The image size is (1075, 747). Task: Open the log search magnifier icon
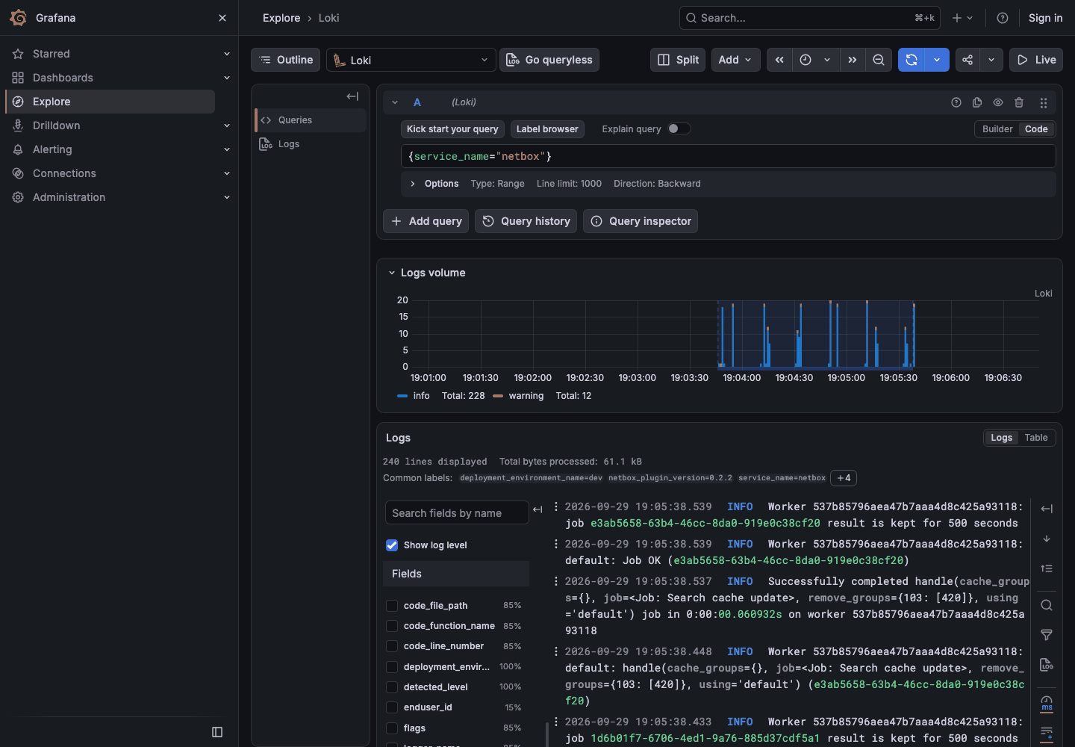click(x=1047, y=606)
